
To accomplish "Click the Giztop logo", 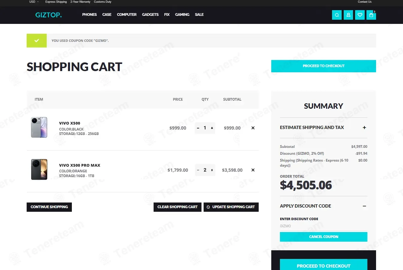I will click(x=49, y=15).
